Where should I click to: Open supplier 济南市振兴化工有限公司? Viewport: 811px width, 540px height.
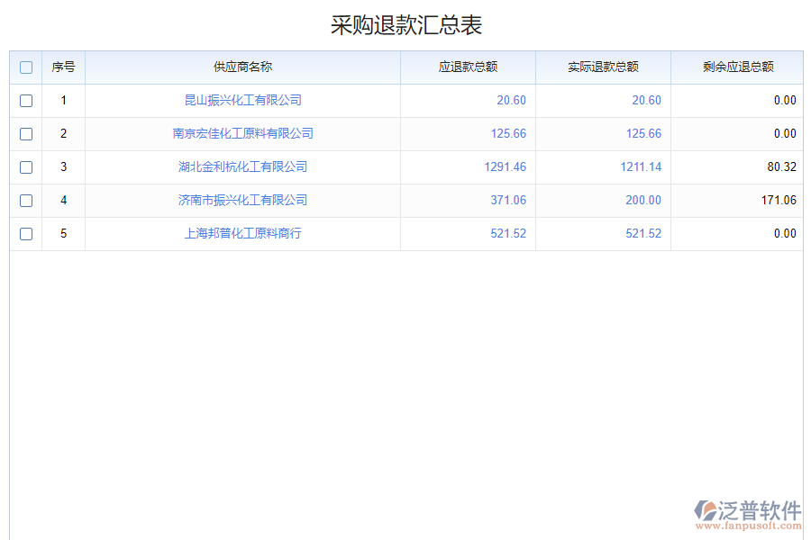click(241, 200)
